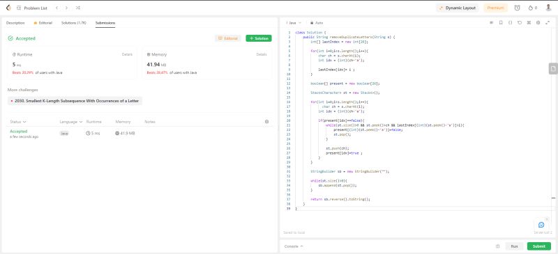Expand the Status filter dropdown
558x254 pixels.
18,122
